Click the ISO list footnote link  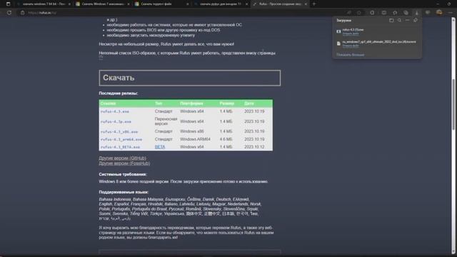tap(101, 57)
